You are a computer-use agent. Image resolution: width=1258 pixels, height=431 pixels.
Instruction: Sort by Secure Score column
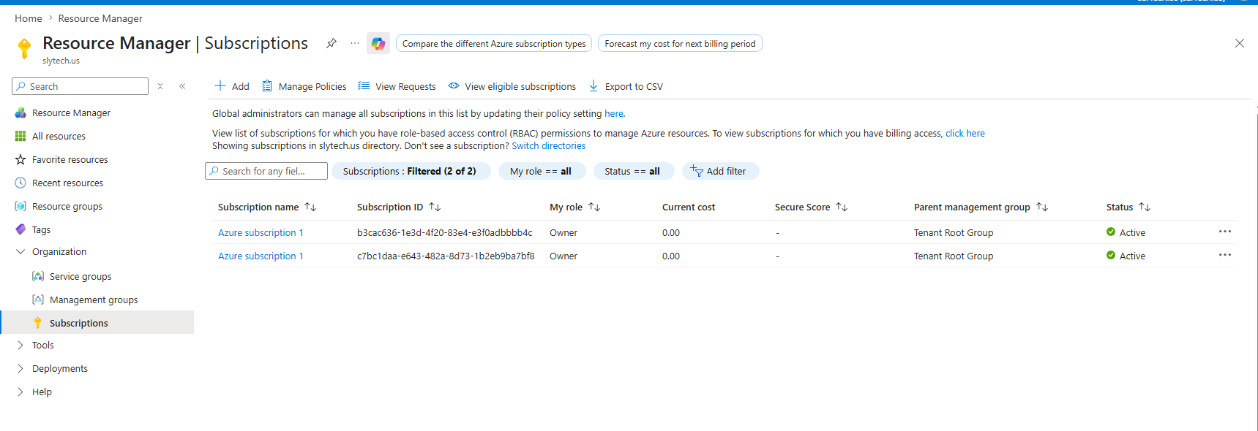(842, 207)
